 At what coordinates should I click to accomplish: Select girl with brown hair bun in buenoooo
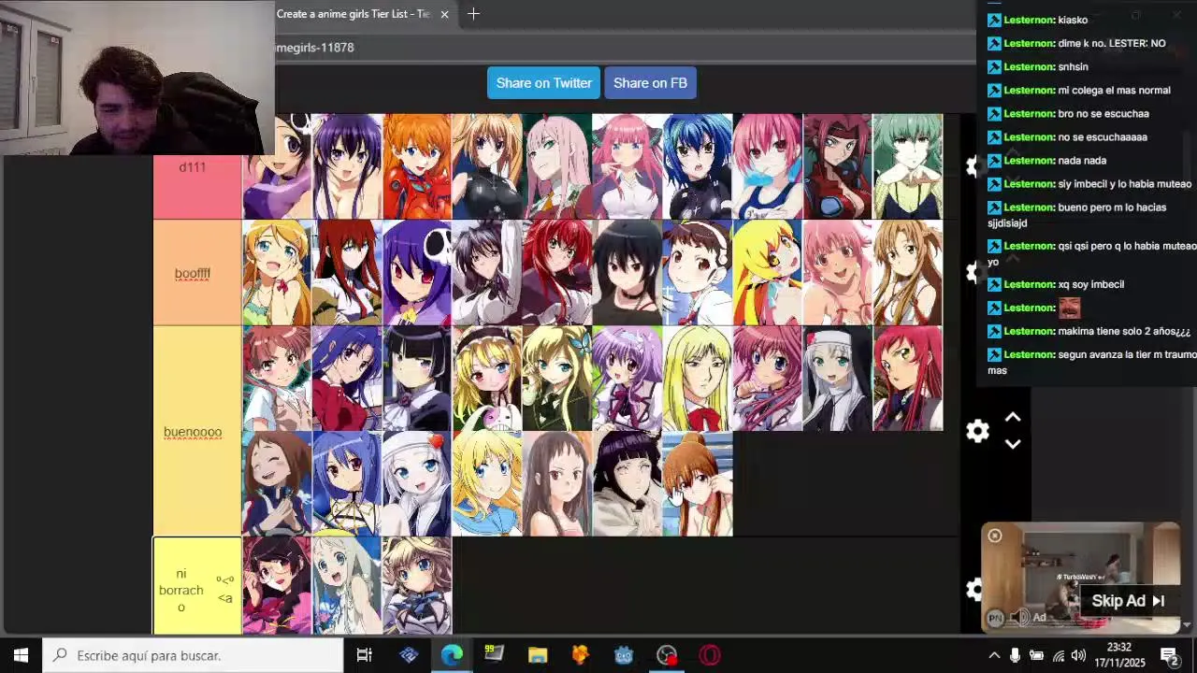coord(698,483)
